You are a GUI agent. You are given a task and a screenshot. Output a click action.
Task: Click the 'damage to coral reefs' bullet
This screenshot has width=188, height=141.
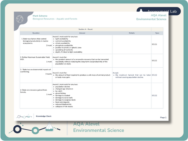[x=64, y=98]
